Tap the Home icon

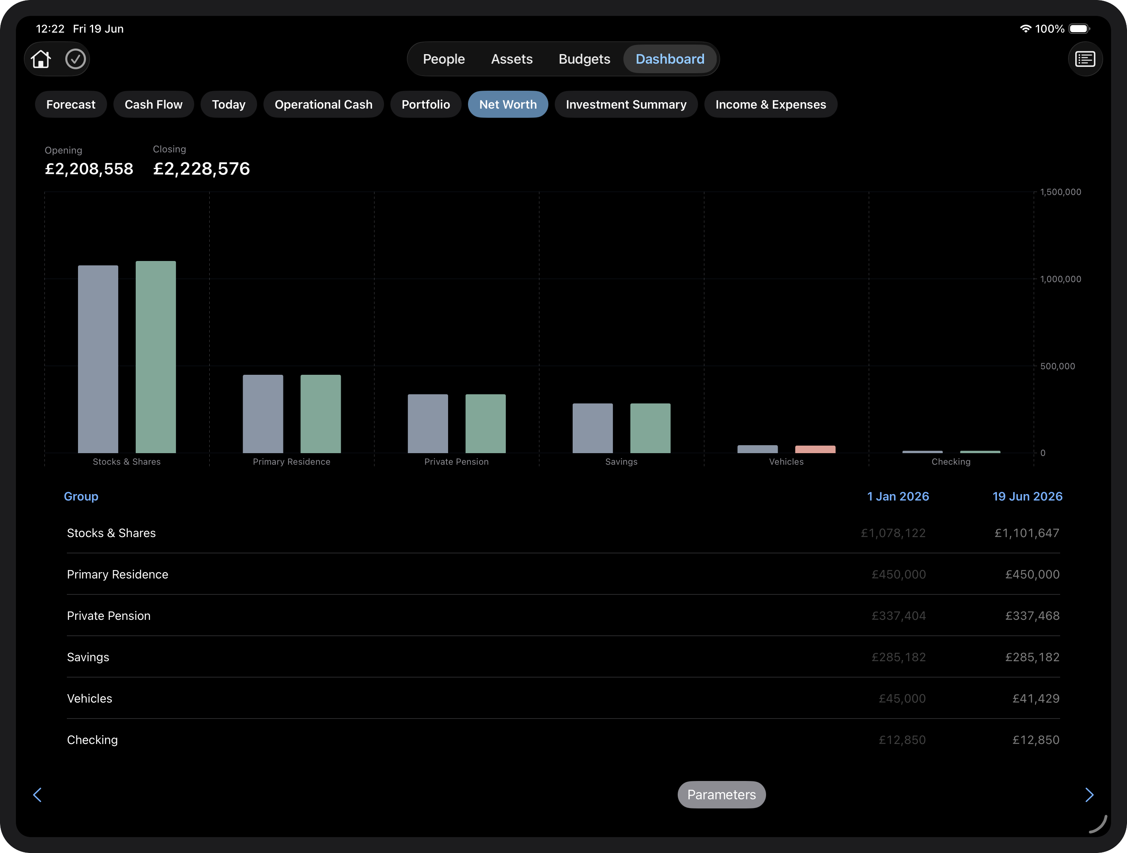[x=41, y=59]
